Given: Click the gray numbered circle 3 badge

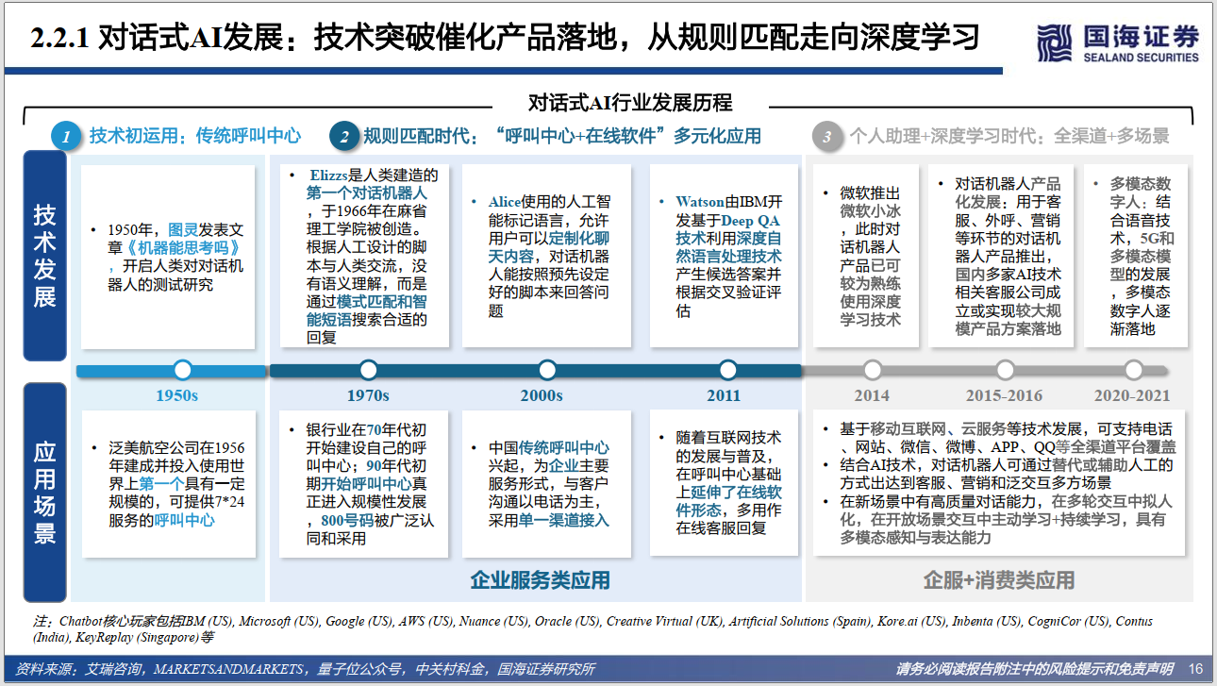Looking at the screenshot, I should coord(827,137).
